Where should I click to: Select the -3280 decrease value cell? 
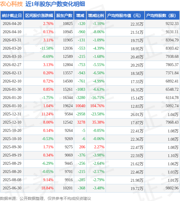[x=81, y=98]
